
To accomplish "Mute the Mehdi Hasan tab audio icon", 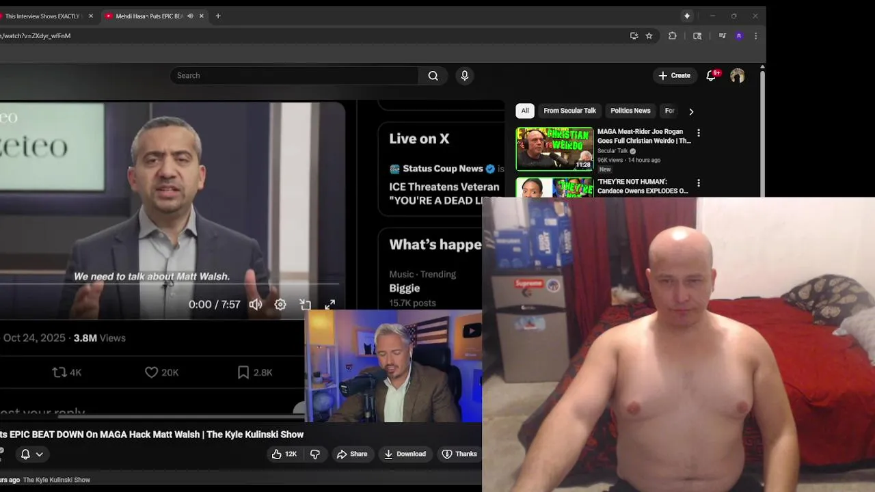I will pyautogui.click(x=190, y=16).
